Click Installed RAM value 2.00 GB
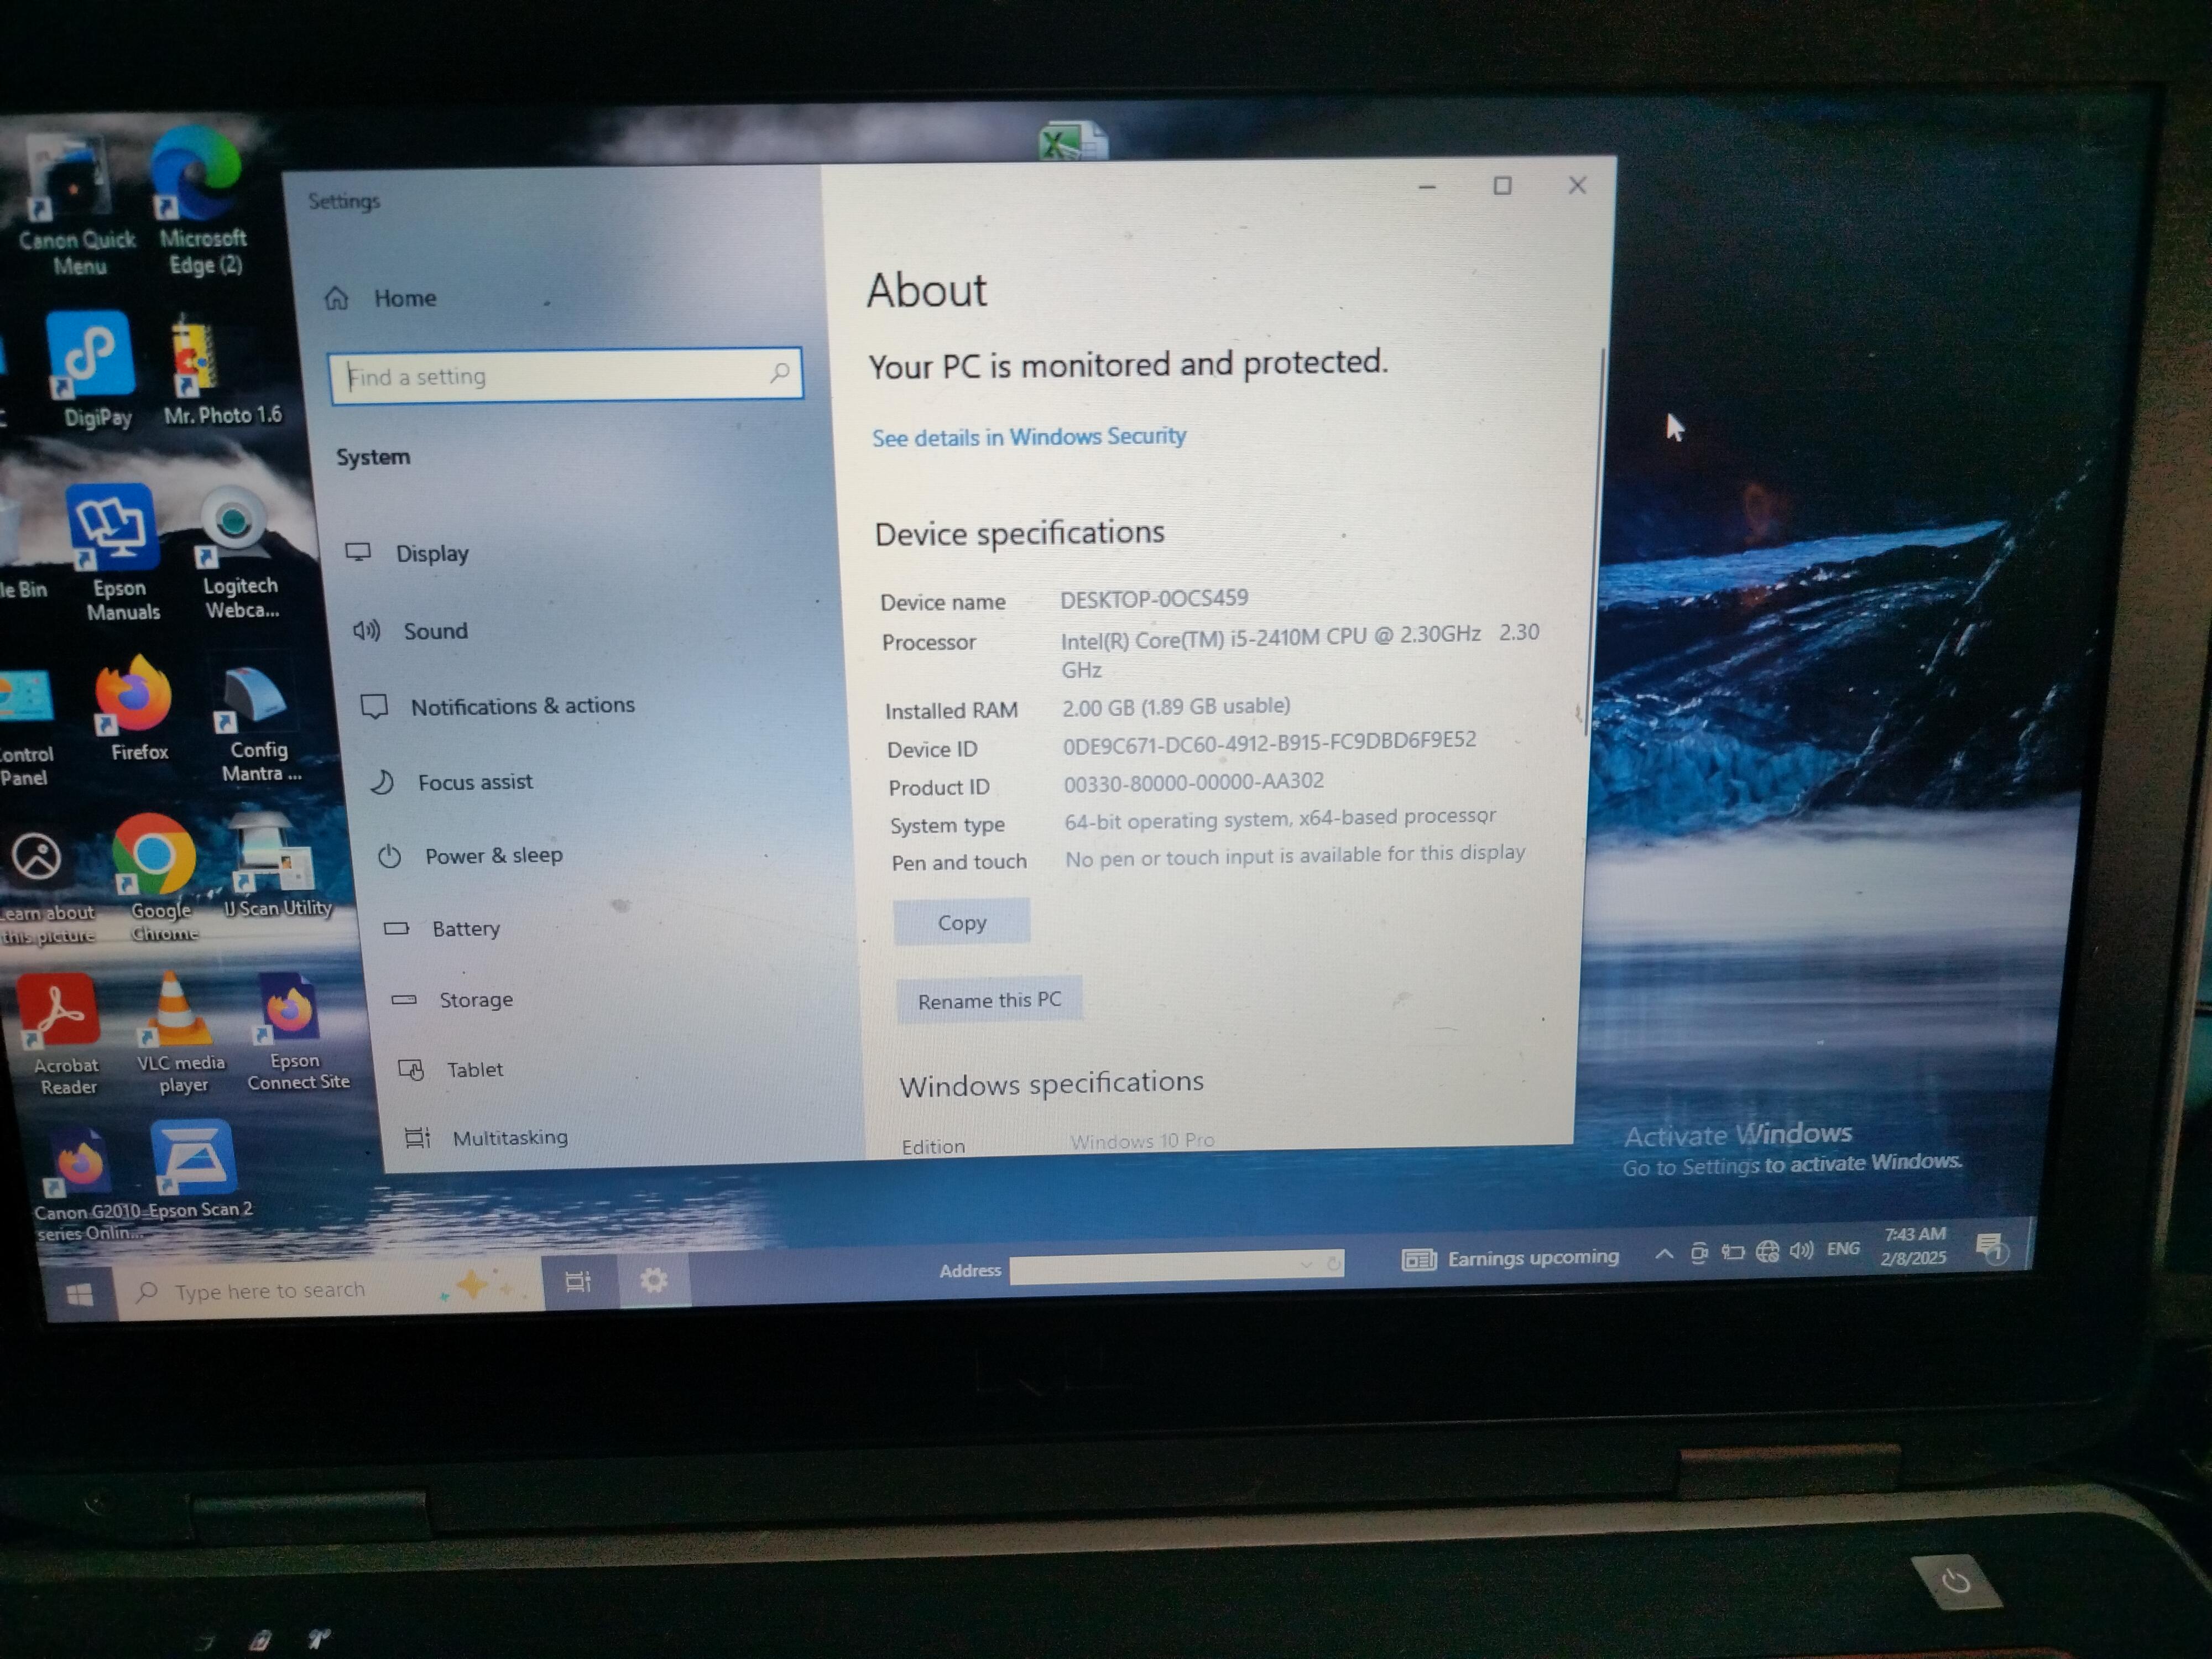Viewport: 2212px width, 1659px height. tap(1176, 706)
